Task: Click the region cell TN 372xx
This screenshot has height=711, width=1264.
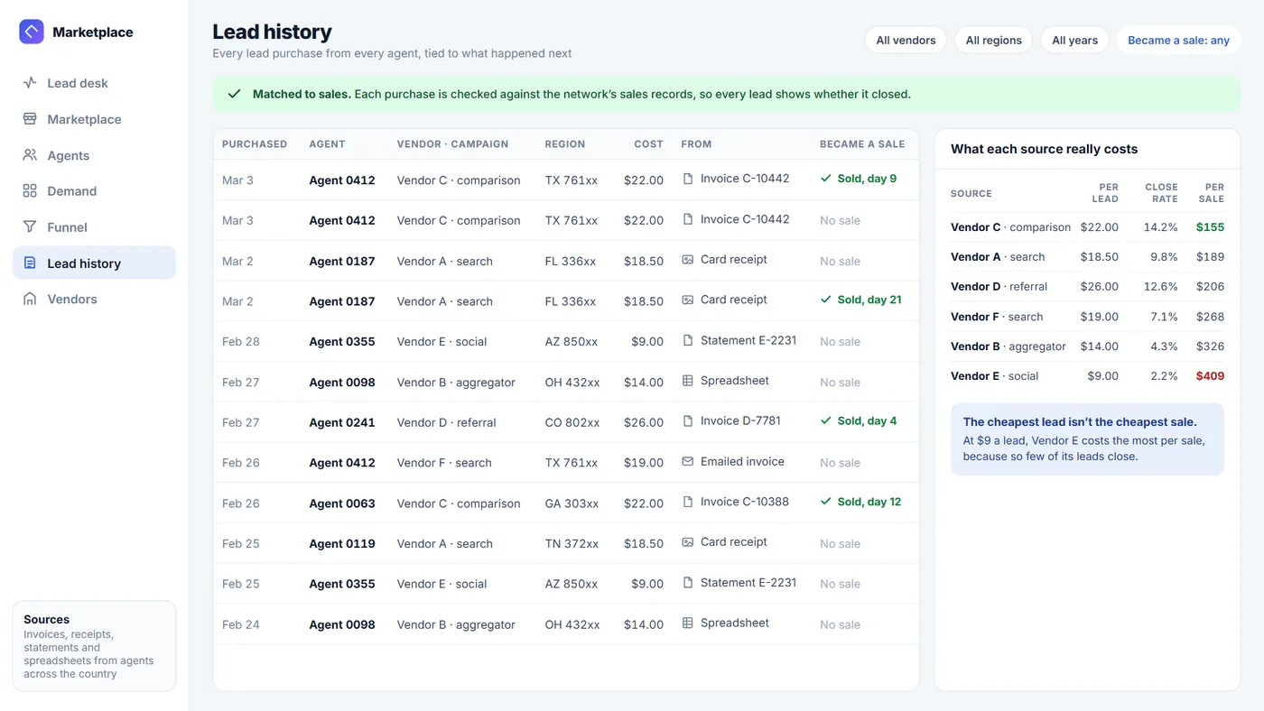Action: (x=572, y=544)
